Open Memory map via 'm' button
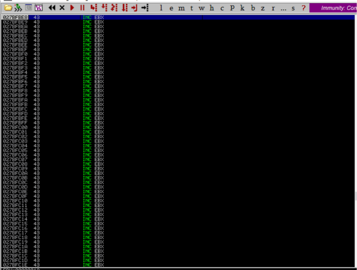Viewport: 357px width, 270px height. pyautogui.click(x=182, y=8)
